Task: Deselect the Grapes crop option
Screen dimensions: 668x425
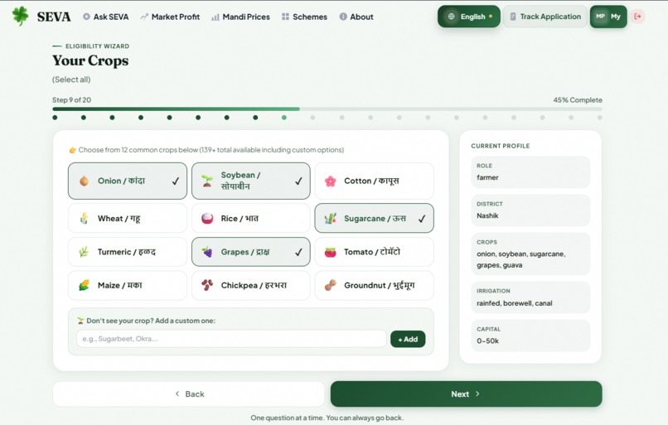Action: click(251, 252)
